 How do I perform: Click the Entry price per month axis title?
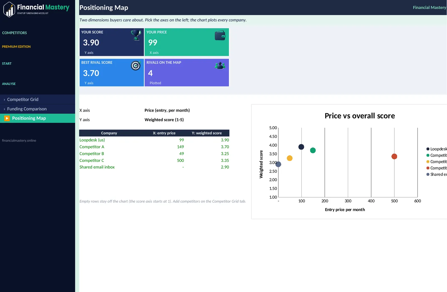coord(345,210)
